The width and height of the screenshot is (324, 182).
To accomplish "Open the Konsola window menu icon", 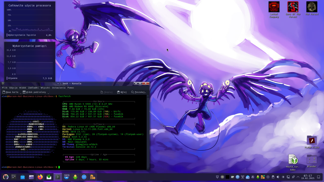I will coord(3,83).
